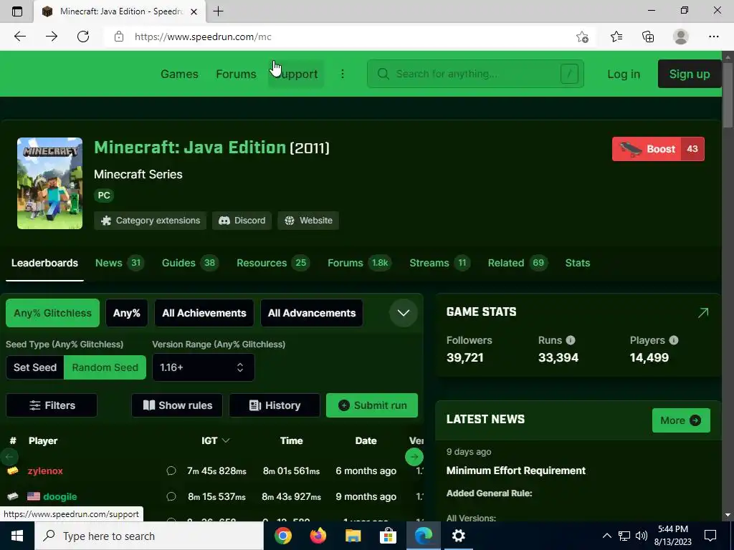Close the Minecraft: Java Edition tab
Viewport: 734px width, 550px height.
[194, 11]
